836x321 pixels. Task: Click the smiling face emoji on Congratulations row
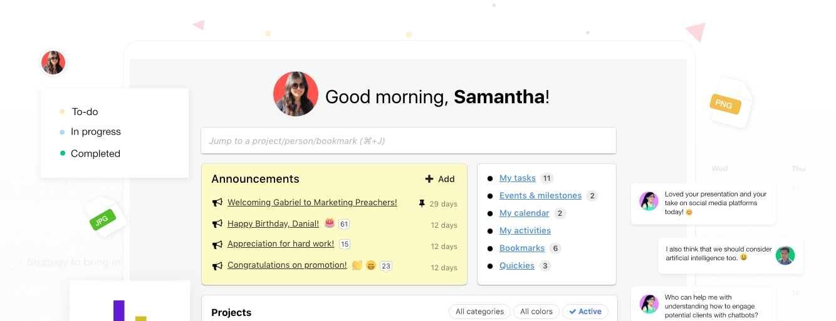click(x=371, y=265)
